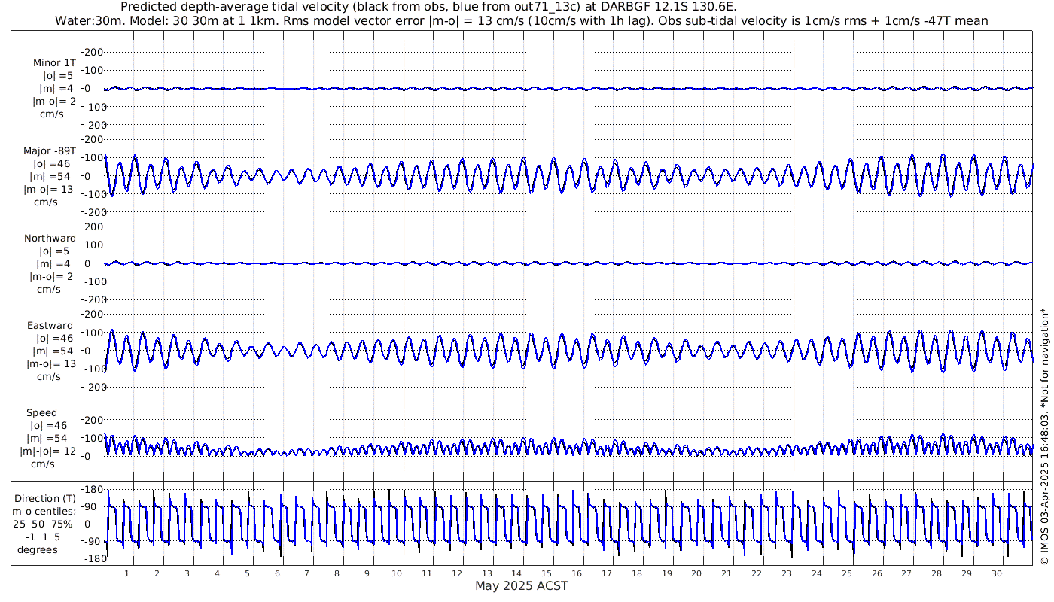This screenshot has height=602, width=1054.
Task: Click the '-1 1 5' centile values
Action: pyautogui.click(x=42, y=537)
